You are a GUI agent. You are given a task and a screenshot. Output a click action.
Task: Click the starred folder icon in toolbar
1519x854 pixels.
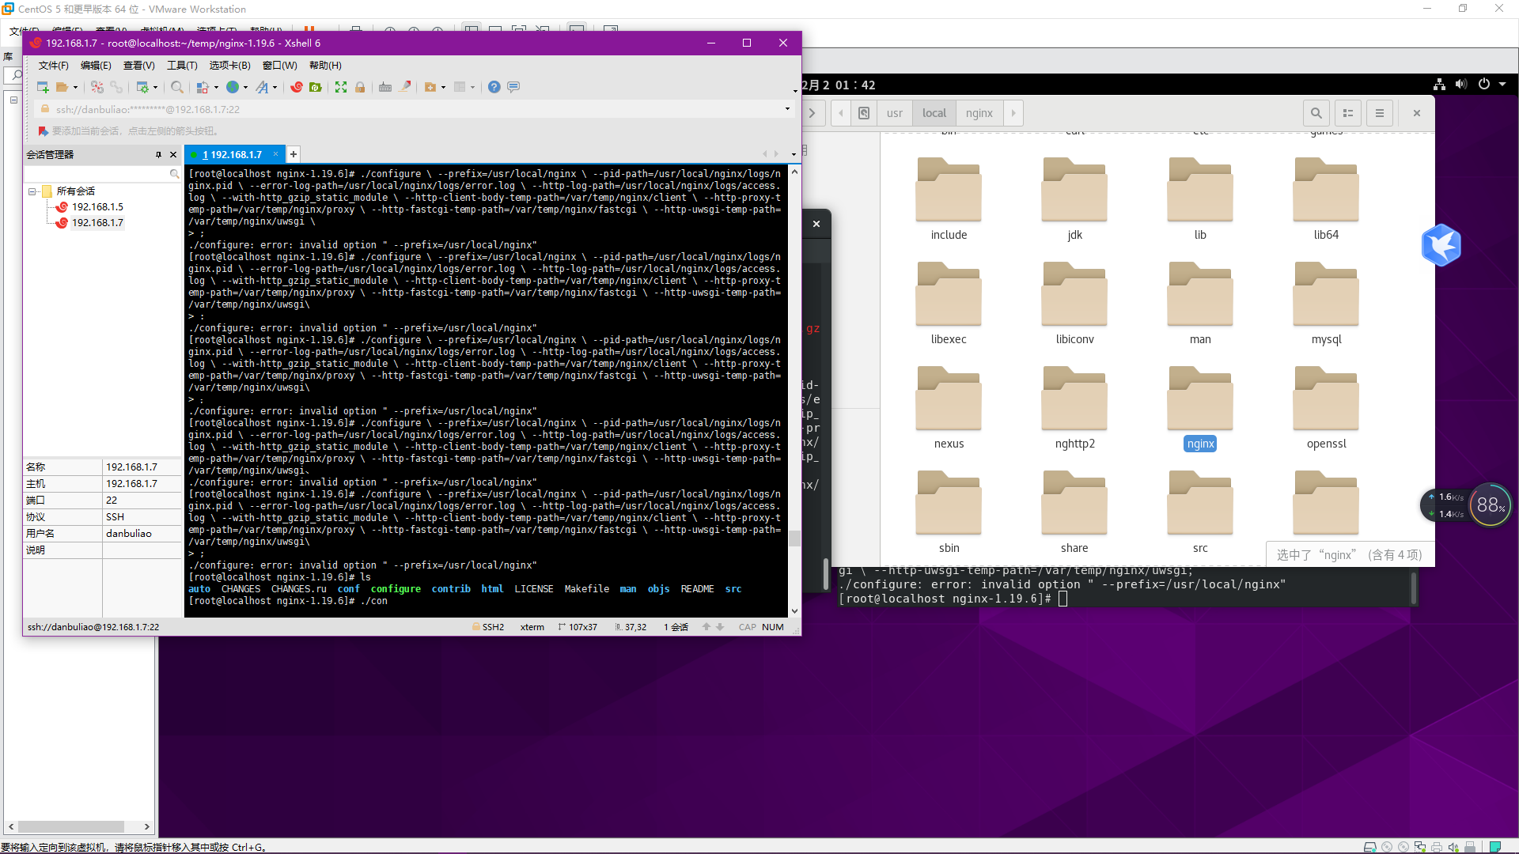pyautogui.click(x=430, y=87)
